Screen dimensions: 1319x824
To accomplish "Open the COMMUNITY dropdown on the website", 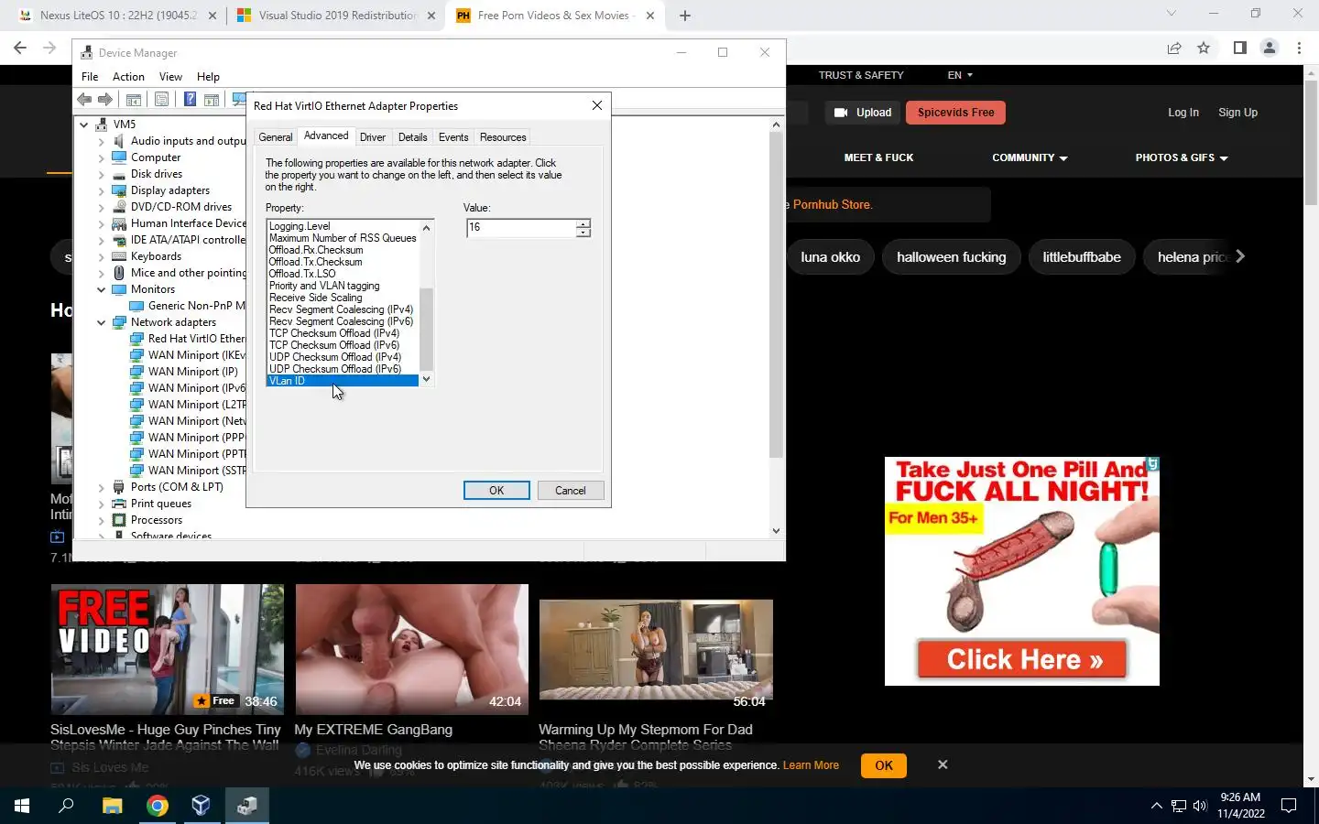I will pyautogui.click(x=1030, y=157).
